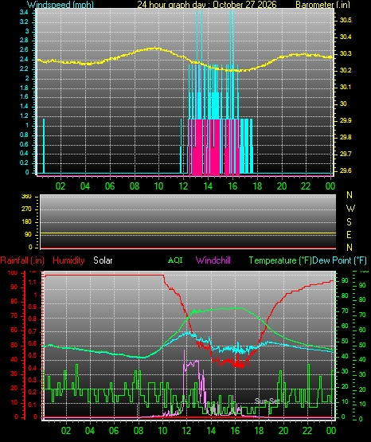Click the 29.6 barometer axis value
Screen dimensions: 371x442
(346, 170)
